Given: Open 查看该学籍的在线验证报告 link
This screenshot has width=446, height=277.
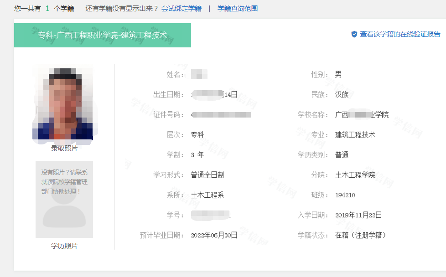Looking at the screenshot, I should [400, 34].
